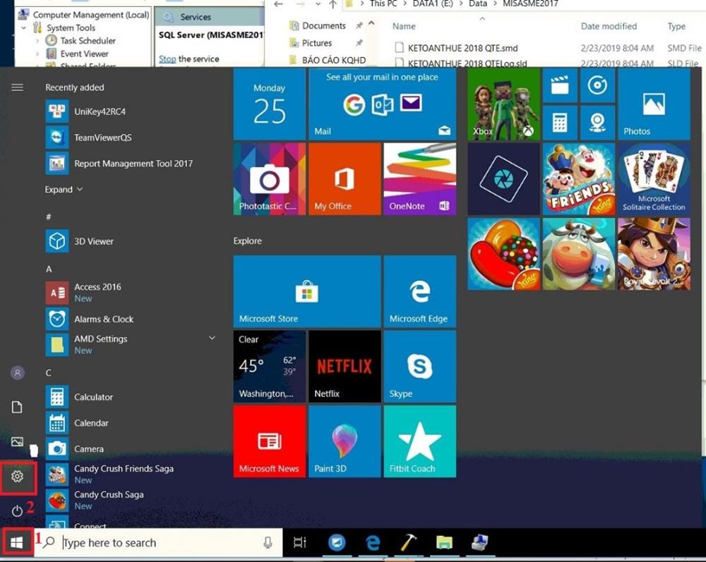Open the Netflix tile

pos(345,367)
